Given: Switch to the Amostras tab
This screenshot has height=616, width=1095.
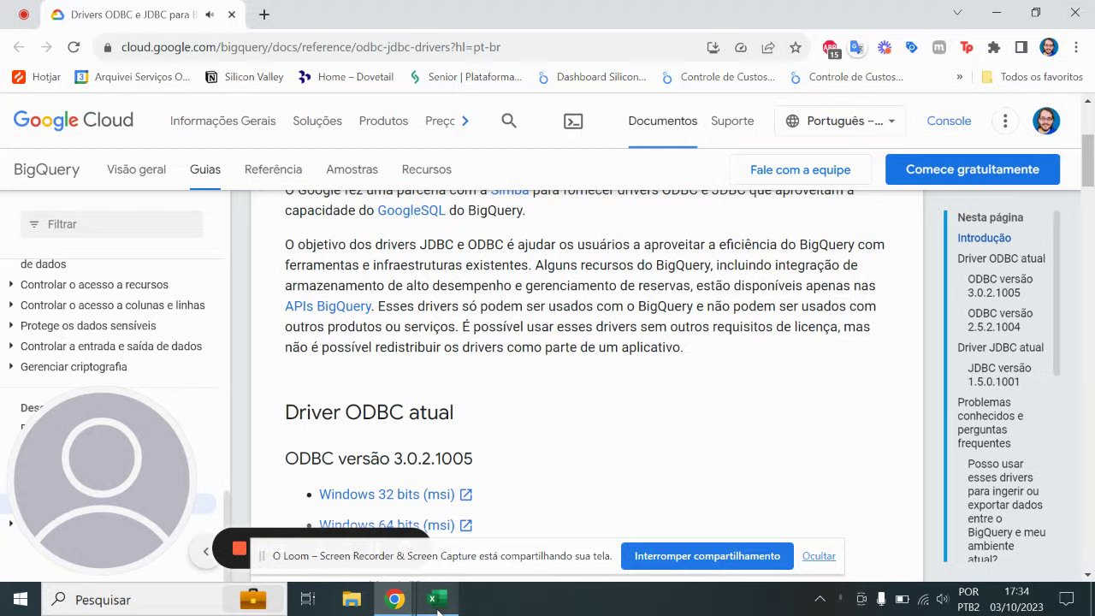Looking at the screenshot, I should coord(352,169).
